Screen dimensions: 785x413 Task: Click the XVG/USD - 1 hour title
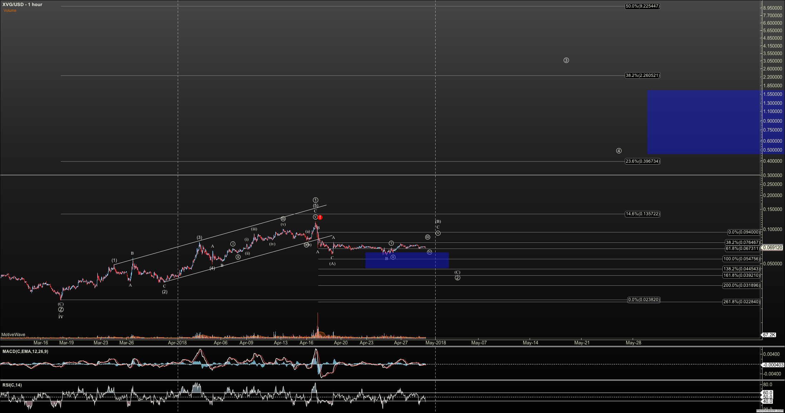coord(22,4)
